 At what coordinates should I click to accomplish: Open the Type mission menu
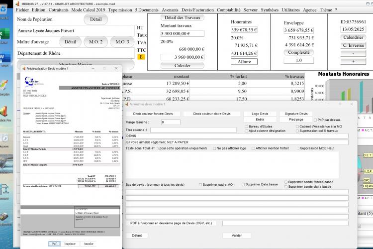[x=120, y=10]
